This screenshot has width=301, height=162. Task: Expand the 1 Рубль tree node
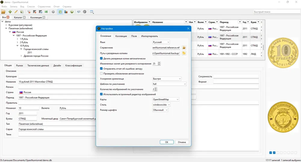click(x=17, y=39)
